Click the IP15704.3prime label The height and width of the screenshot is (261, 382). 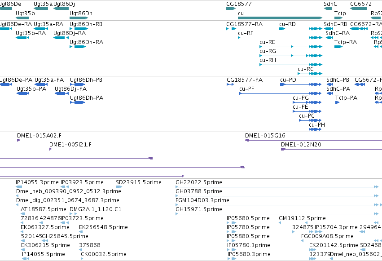pos(336,227)
